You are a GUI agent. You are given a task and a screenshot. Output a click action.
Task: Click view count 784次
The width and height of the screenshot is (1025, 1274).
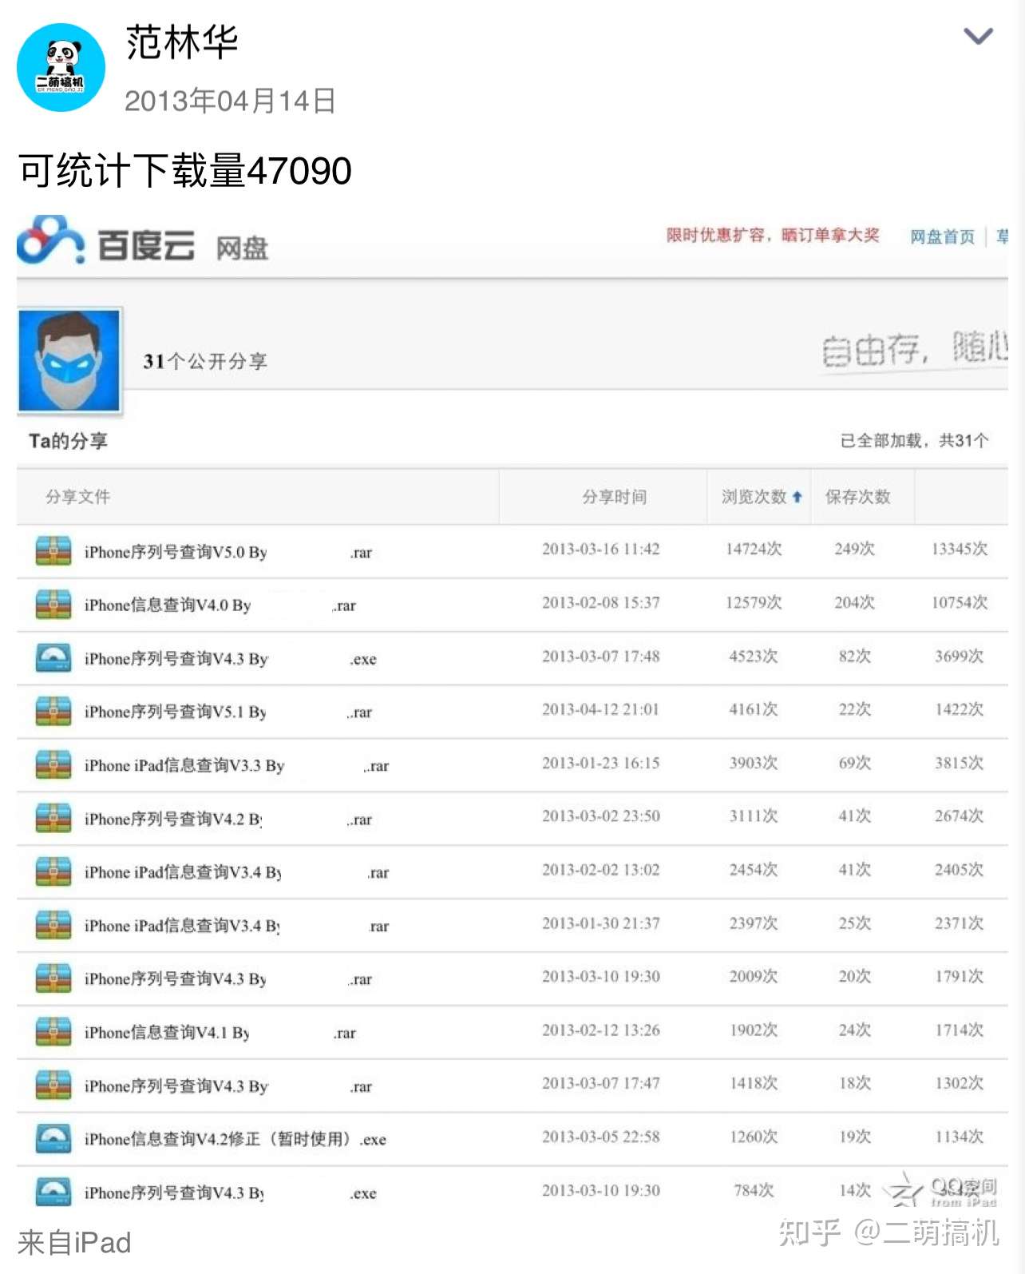(754, 1190)
